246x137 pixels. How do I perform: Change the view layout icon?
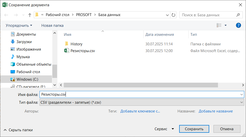click(219, 25)
